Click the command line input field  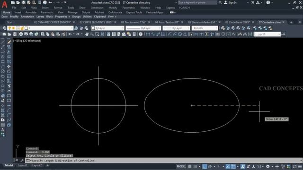click(x=163, y=161)
